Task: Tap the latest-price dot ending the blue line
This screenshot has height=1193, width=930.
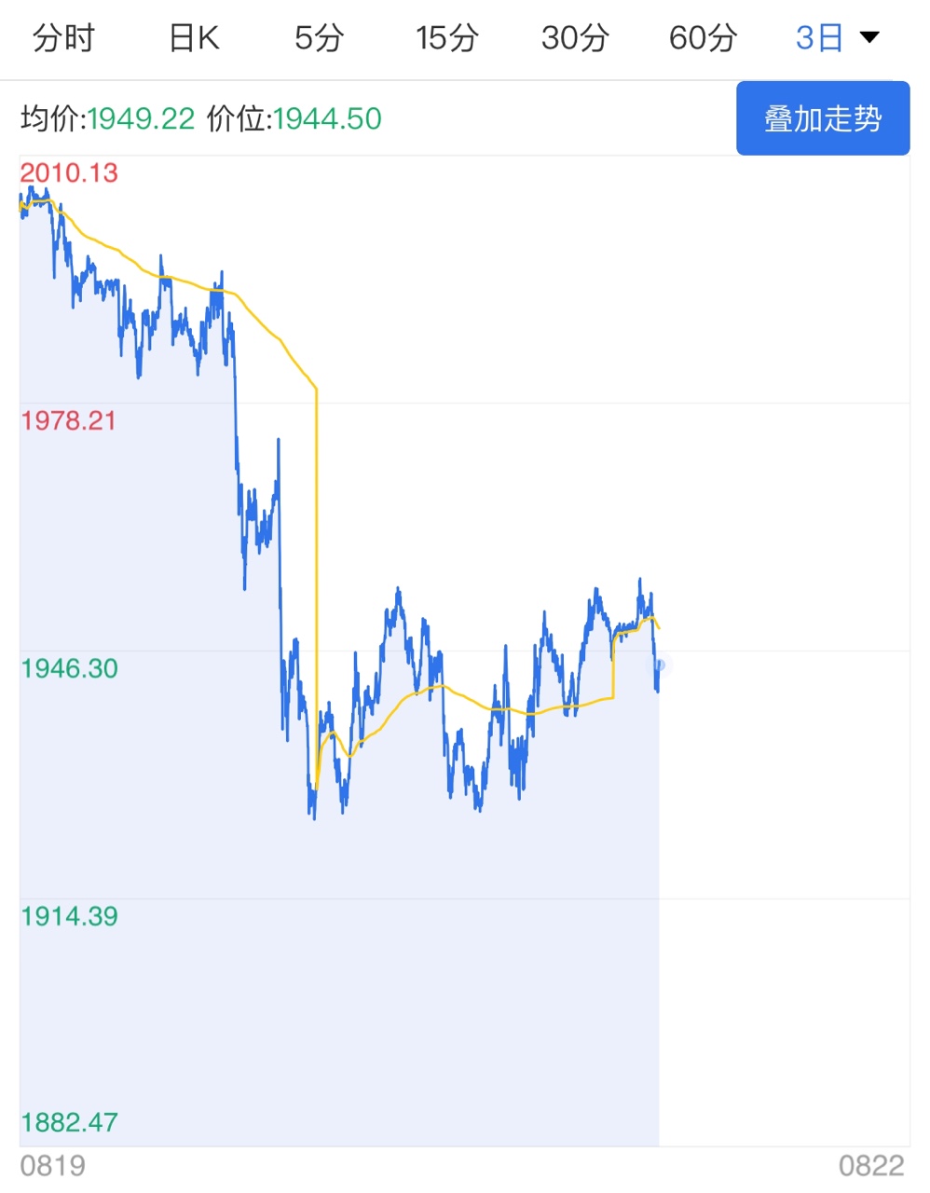Action: coord(659,665)
